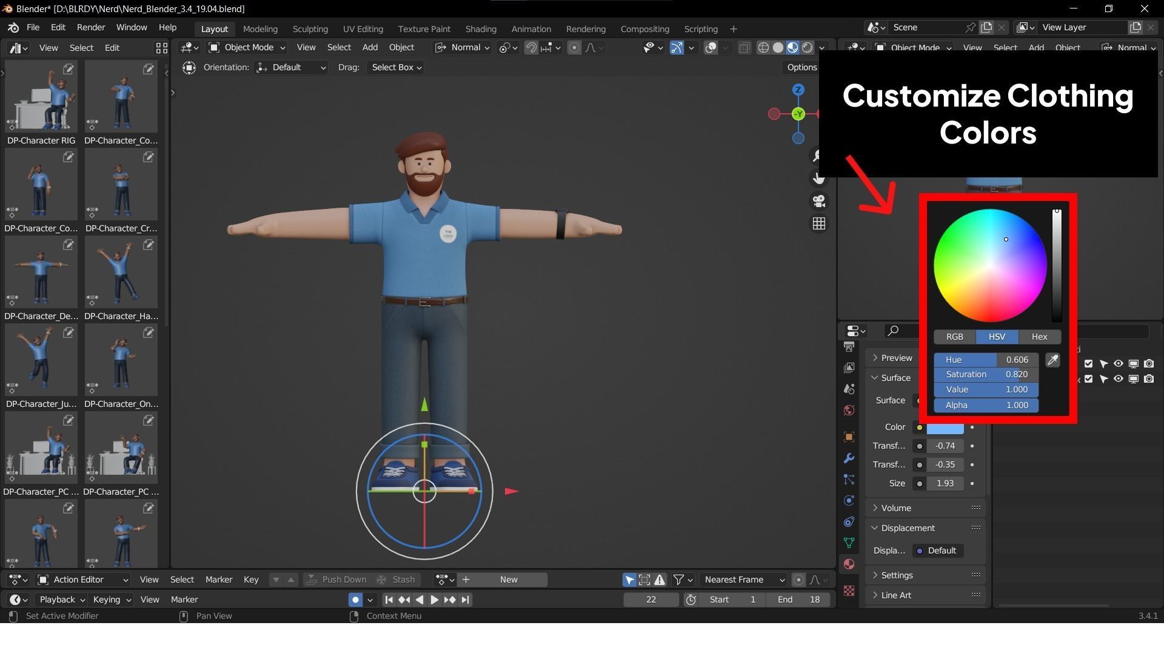This screenshot has height=654, width=1164.
Task: Select Hex color mode button
Action: [x=1039, y=337]
